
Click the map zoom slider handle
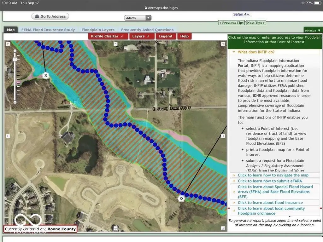(15, 60)
